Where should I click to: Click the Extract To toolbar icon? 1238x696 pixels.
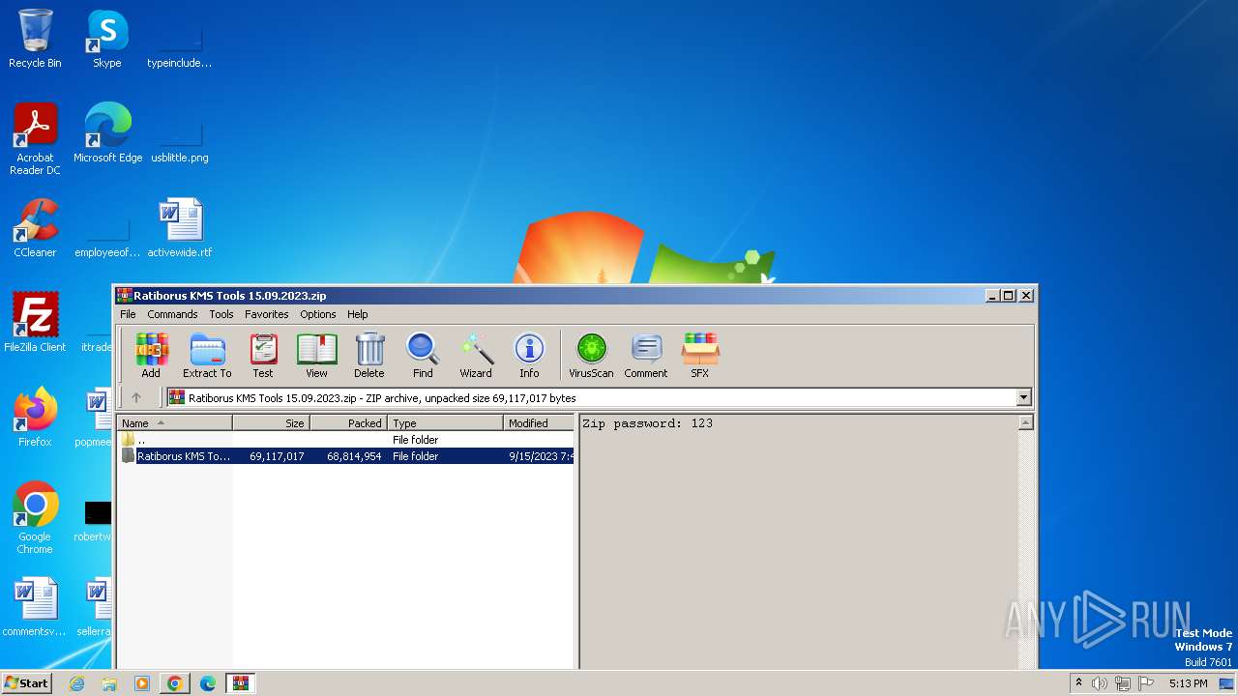[207, 355]
